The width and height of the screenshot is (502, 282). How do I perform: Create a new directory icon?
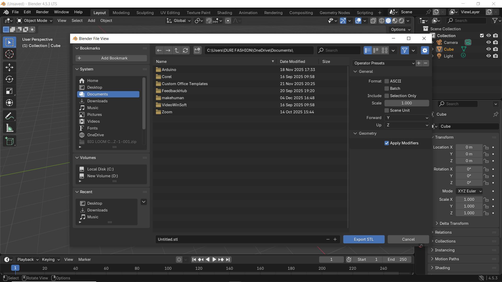pos(197,50)
